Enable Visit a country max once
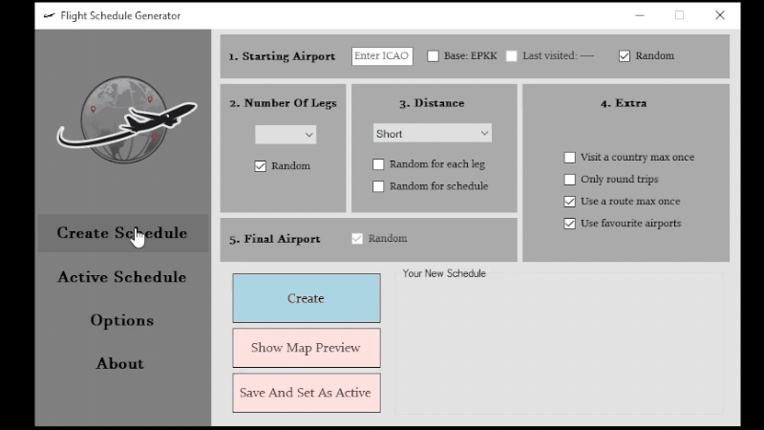The width and height of the screenshot is (764, 430). click(x=570, y=158)
